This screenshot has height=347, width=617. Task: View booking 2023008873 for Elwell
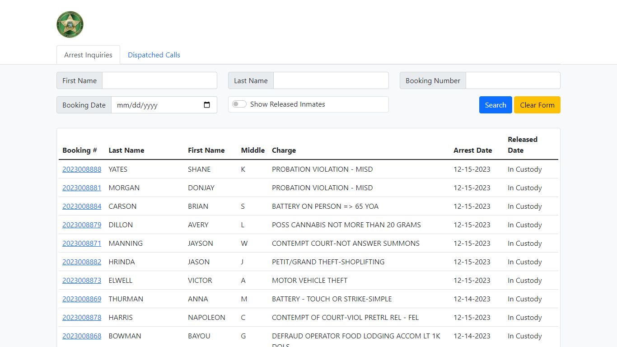[82, 281]
